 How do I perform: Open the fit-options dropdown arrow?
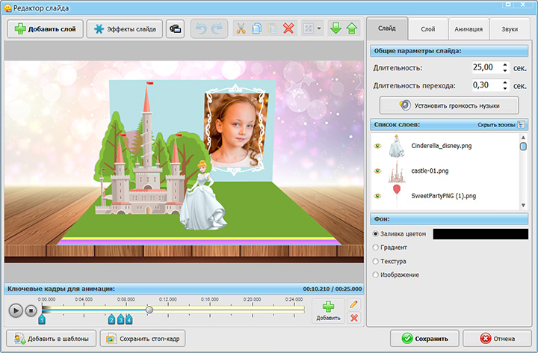319,29
